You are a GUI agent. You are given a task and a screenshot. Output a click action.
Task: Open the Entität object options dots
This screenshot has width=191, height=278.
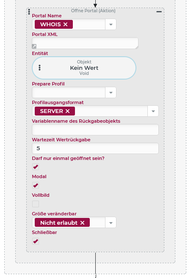[x=39, y=68]
